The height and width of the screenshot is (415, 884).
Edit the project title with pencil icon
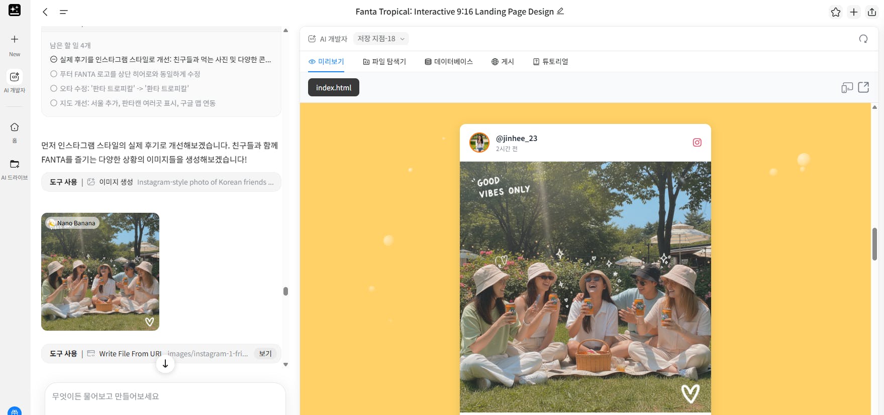tap(560, 11)
